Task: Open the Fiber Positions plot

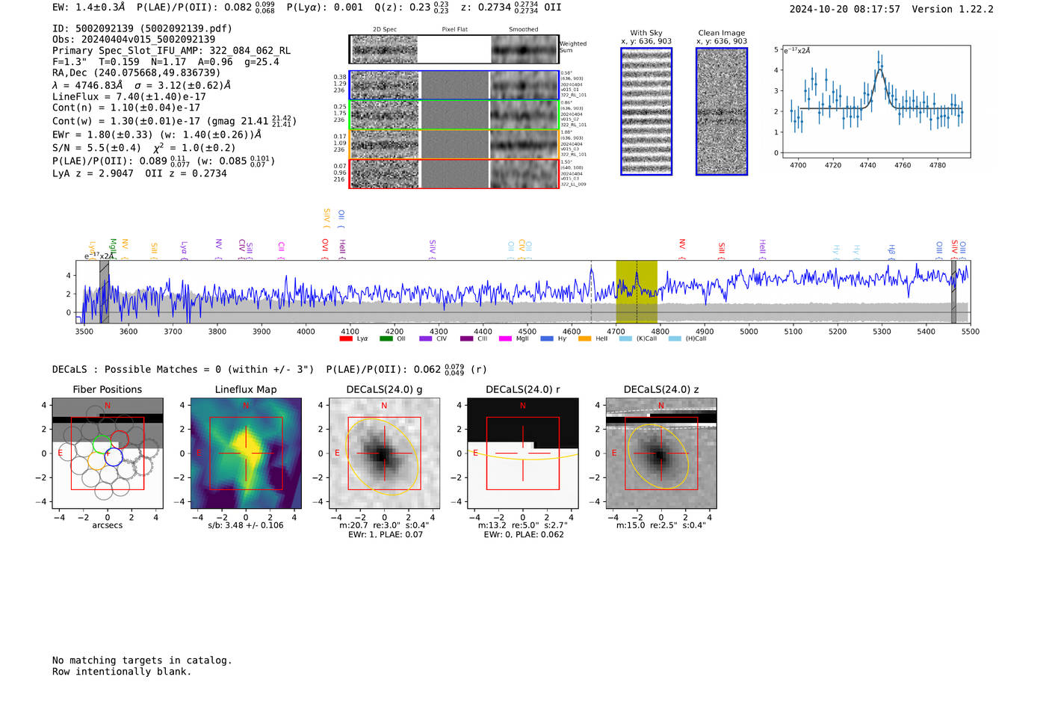Action: (107, 454)
